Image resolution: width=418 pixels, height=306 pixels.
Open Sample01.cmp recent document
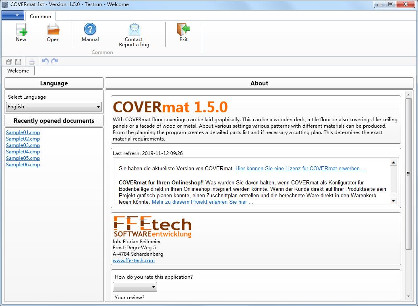[x=23, y=132]
